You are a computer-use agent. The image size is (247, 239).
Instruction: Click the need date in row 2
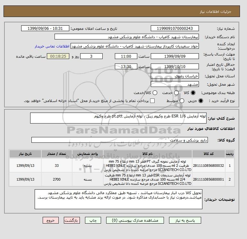tap(25, 179)
